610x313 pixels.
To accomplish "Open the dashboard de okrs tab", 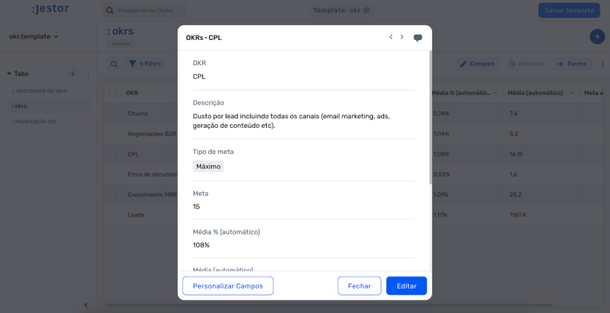I will click(x=40, y=91).
